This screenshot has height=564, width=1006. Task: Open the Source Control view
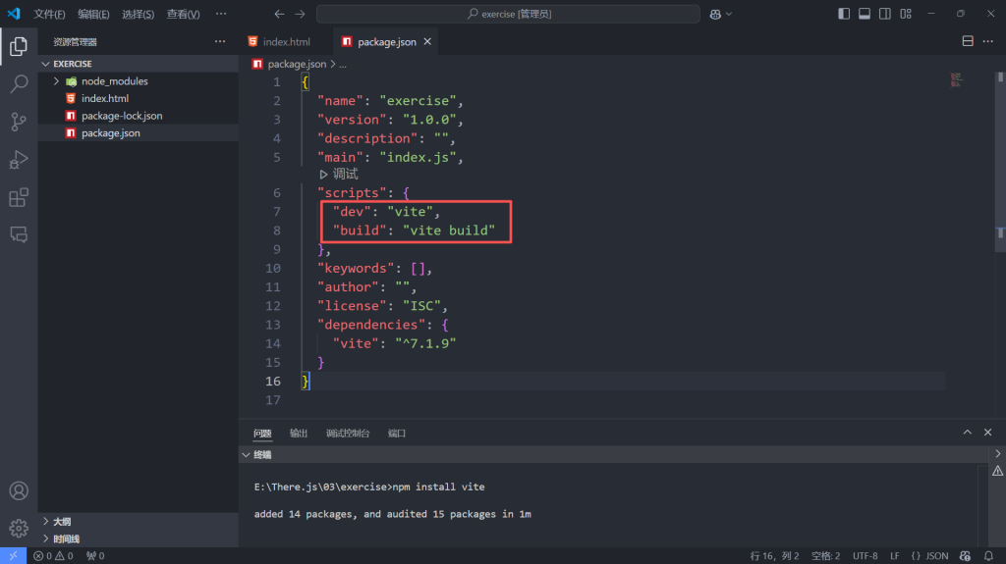click(x=19, y=122)
